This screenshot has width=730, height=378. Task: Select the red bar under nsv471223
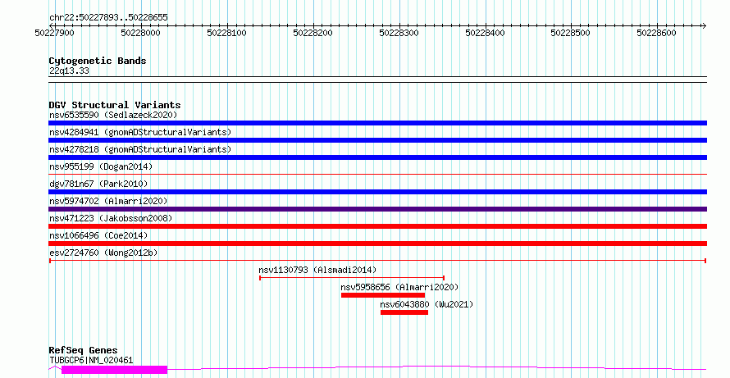[x=377, y=226]
